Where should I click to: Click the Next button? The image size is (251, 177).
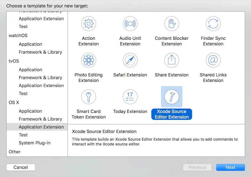pos(231,167)
